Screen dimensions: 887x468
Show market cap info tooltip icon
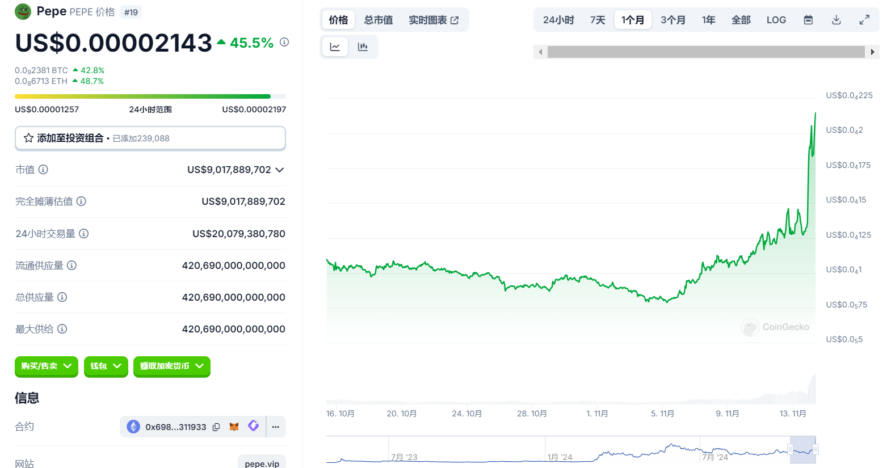[43, 170]
